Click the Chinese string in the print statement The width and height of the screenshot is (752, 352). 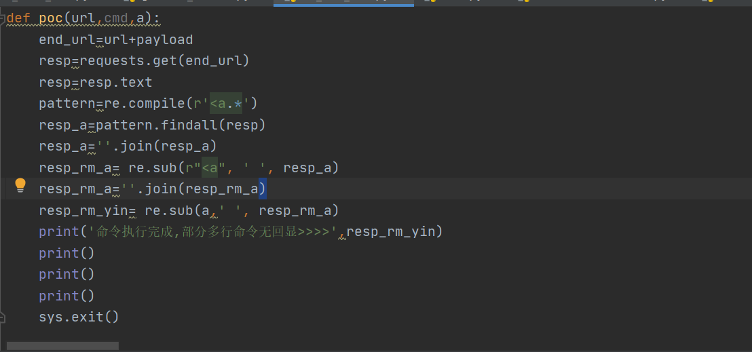(213, 232)
